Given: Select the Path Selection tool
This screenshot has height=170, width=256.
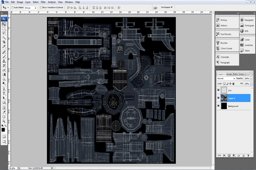Looking at the screenshot, I should coord(4,98).
